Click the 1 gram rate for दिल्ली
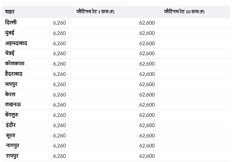 point(59,23)
